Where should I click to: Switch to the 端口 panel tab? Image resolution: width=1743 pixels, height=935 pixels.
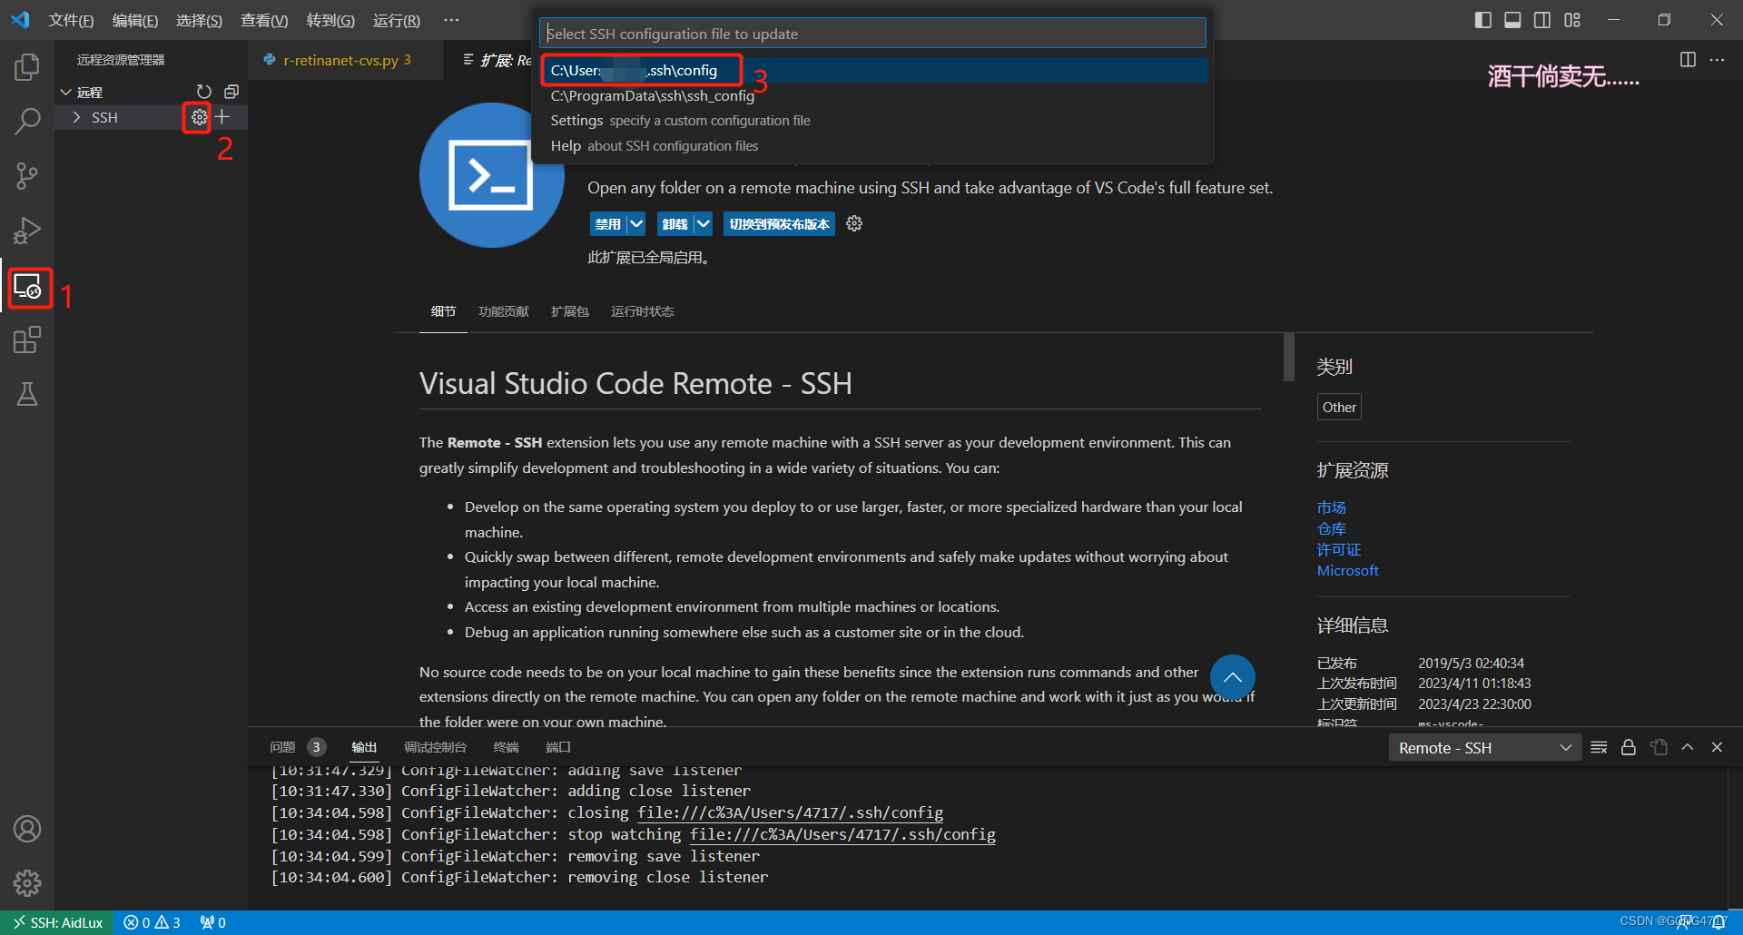[x=557, y=747]
